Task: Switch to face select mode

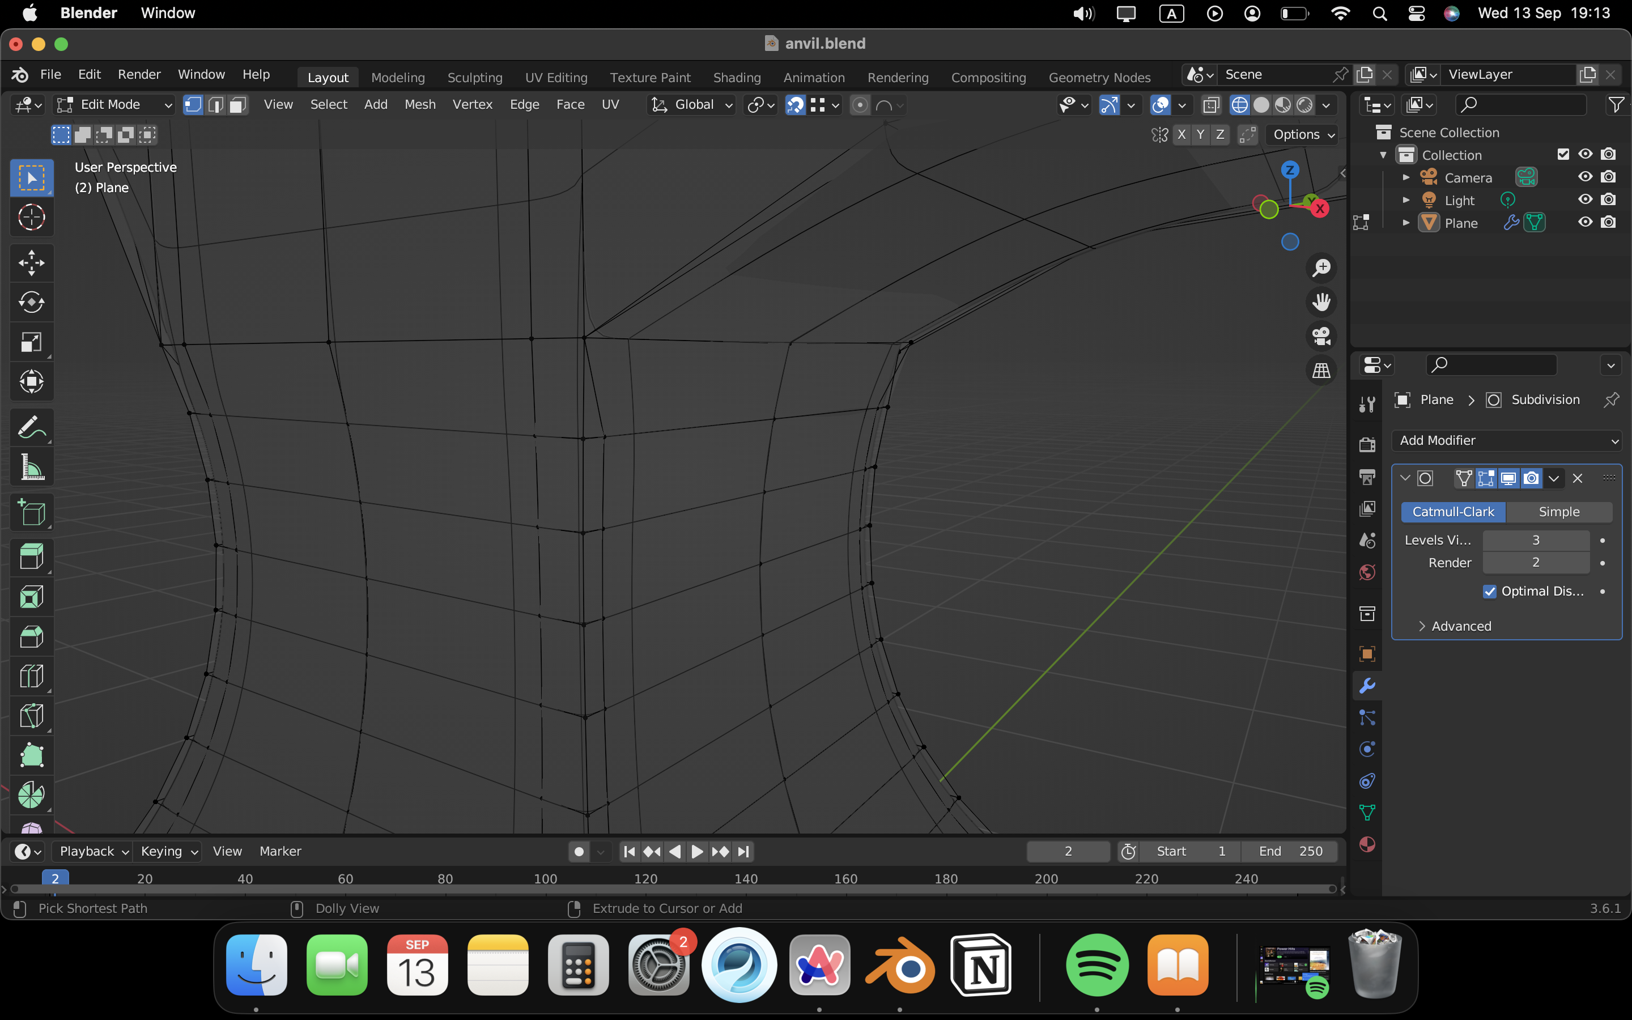Action: pos(238,105)
